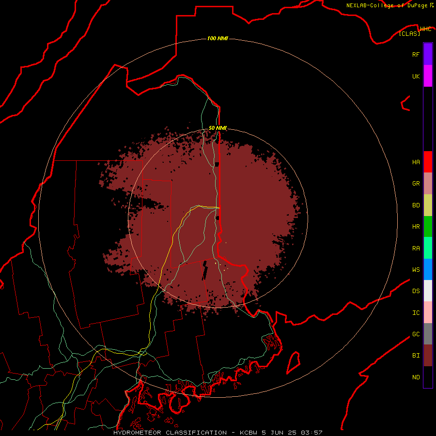Click the BD legend label
436x436 pixels.
(x=416, y=205)
